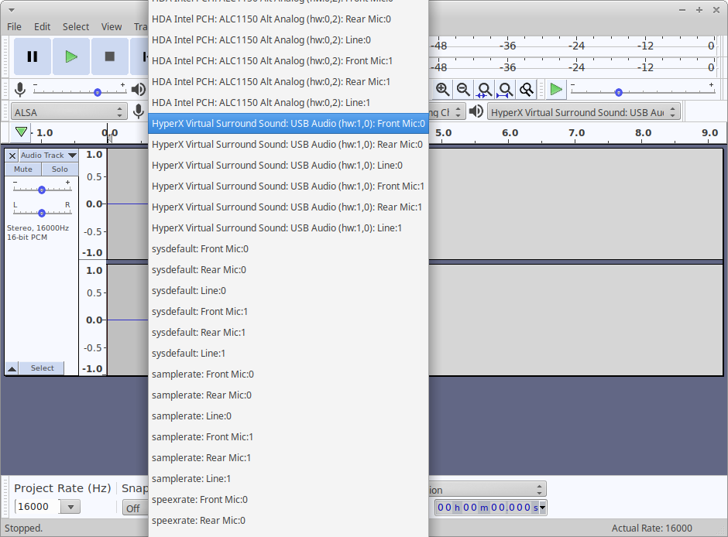Select the Zoom In tool

(x=443, y=89)
